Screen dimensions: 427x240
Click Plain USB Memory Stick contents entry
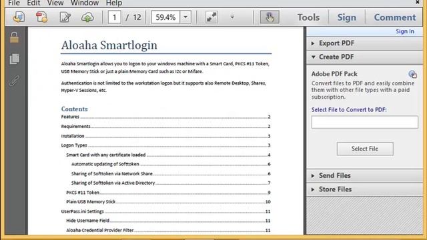point(168,201)
